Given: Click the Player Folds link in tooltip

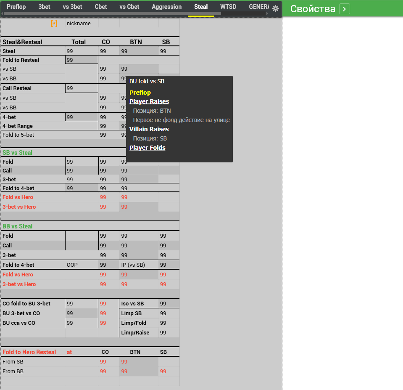Looking at the screenshot, I should tap(147, 148).
